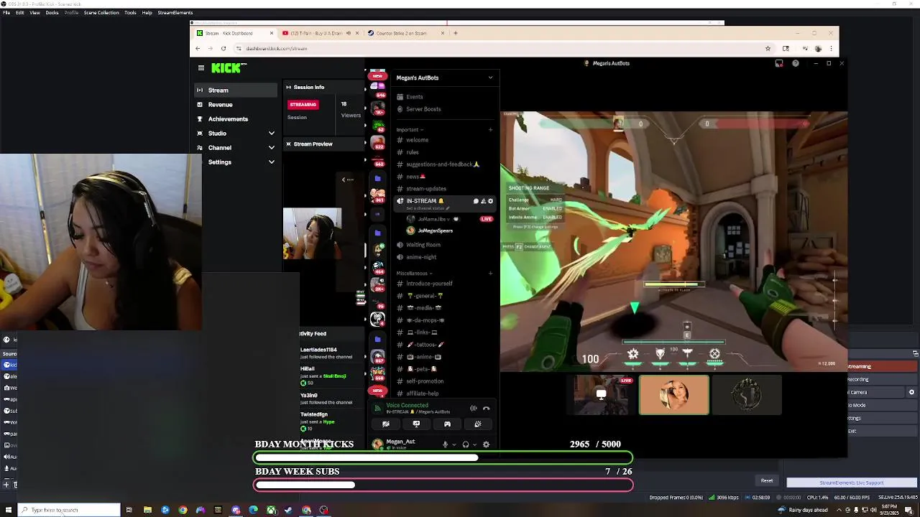Open the Discord soundboard button

(478, 424)
